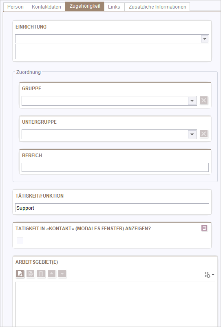221x327 pixels.
Task: Move entry down with the arrow icon
Action: tap(62, 274)
